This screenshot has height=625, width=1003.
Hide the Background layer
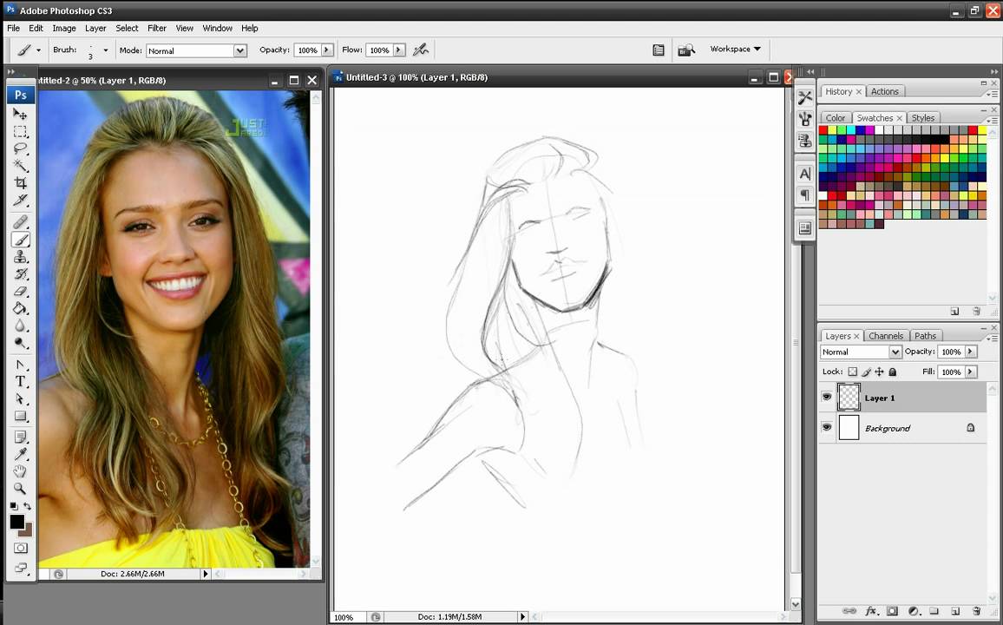click(827, 427)
